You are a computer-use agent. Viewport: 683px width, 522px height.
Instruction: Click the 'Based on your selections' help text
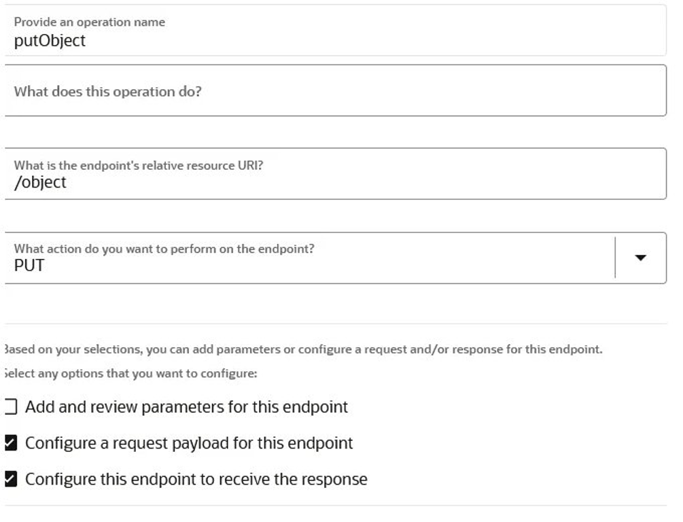coord(304,349)
